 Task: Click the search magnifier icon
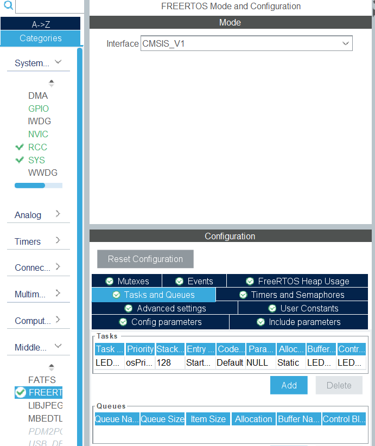(8, 5)
